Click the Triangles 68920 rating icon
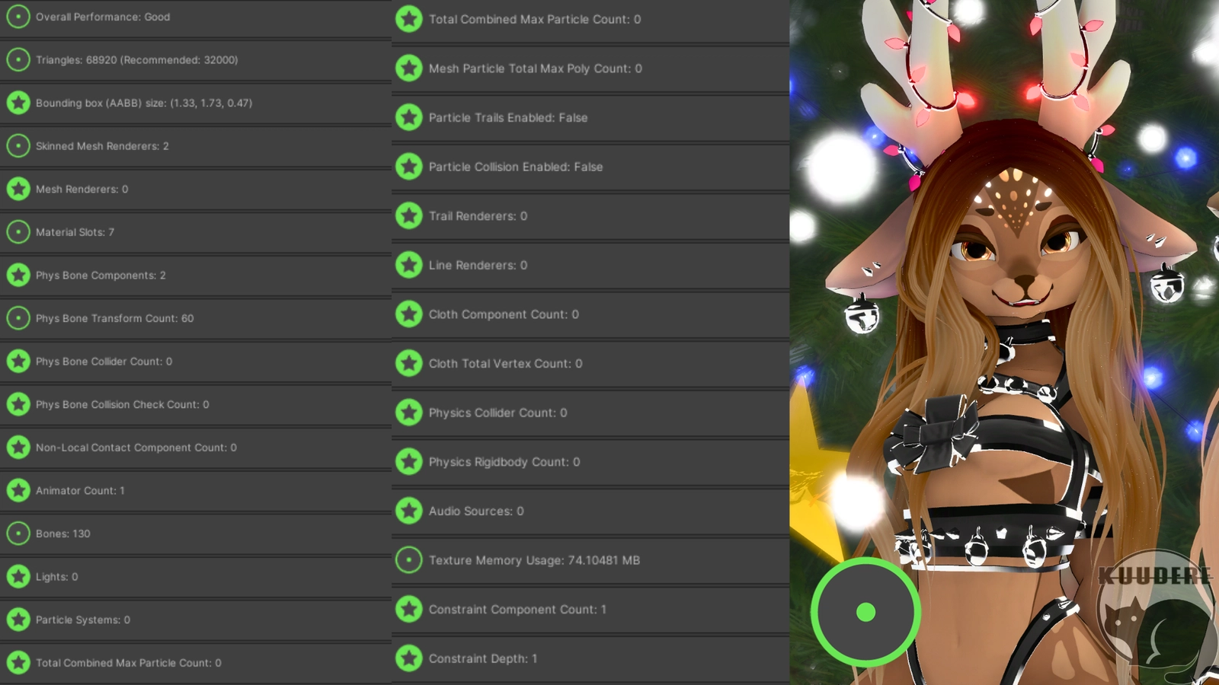The height and width of the screenshot is (685, 1219). coord(18,59)
